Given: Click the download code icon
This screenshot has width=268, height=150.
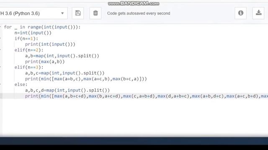Looking at the screenshot, I should pos(258,13).
